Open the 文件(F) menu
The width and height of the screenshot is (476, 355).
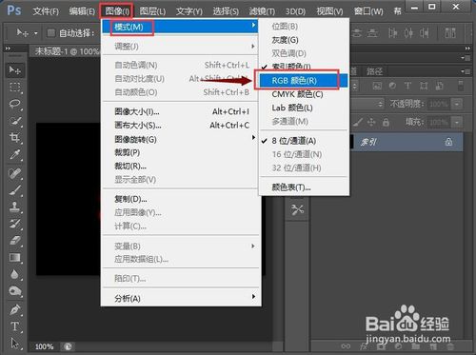point(46,11)
